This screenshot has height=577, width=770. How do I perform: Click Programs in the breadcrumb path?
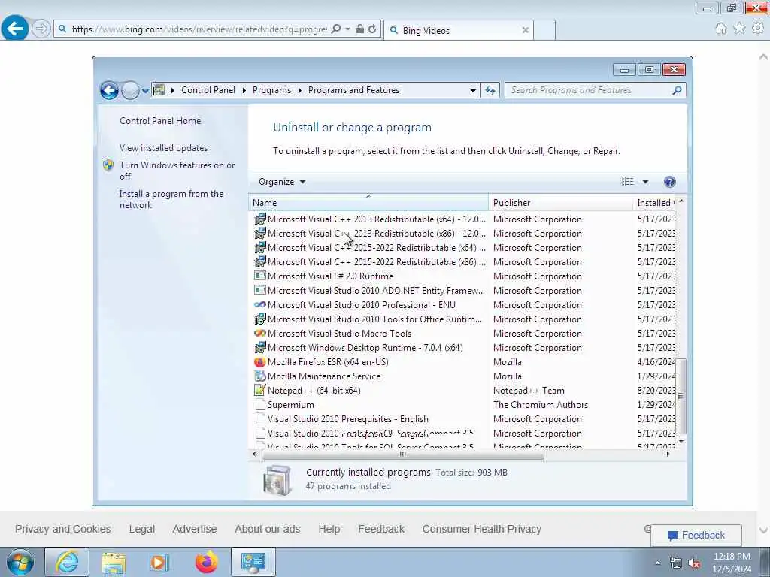pos(271,90)
